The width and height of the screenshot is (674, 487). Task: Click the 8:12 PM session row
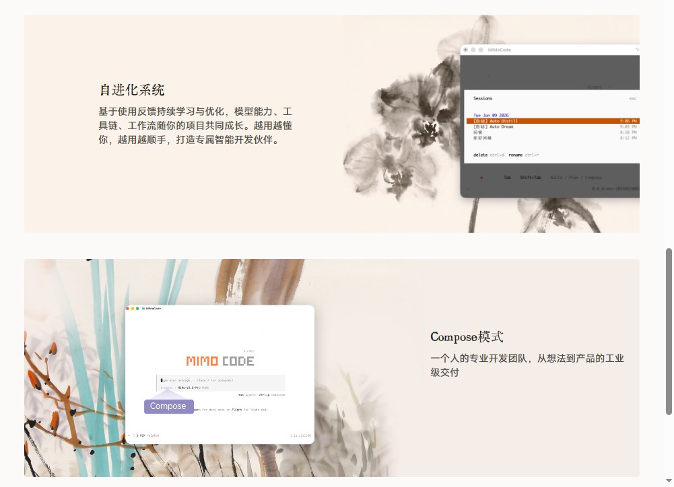pyautogui.click(x=553, y=138)
